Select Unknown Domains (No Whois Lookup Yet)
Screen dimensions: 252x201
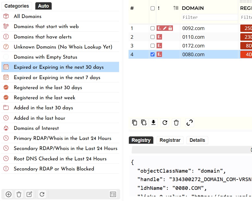(x=60, y=47)
